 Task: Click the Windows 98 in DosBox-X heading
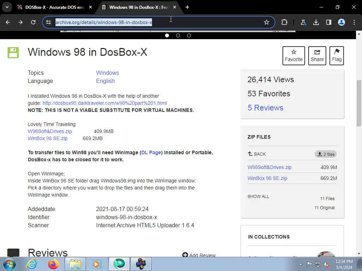pos(88,52)
